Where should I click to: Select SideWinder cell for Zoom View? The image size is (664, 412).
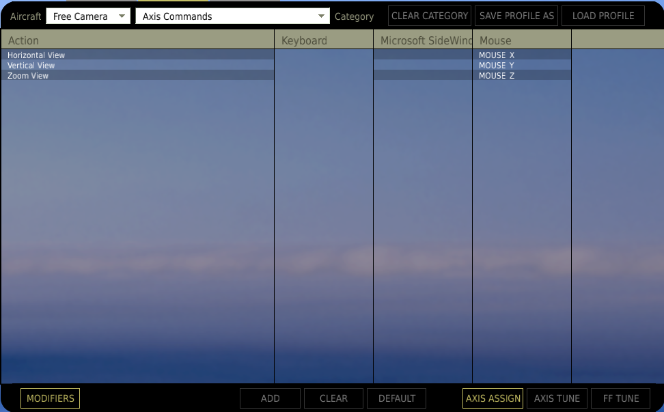423,75
